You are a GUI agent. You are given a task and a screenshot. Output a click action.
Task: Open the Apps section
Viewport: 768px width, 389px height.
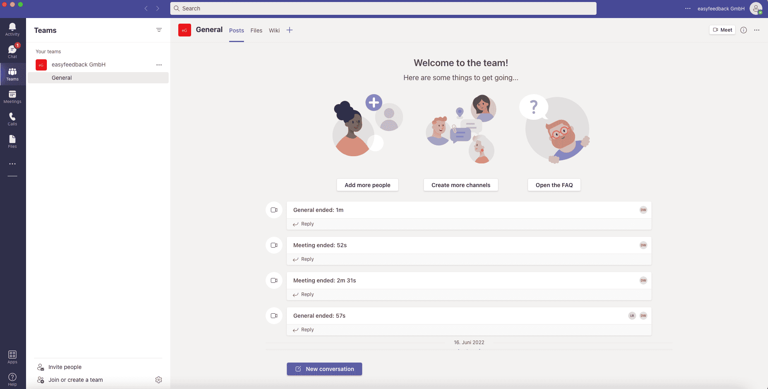[x=12, y=357]
